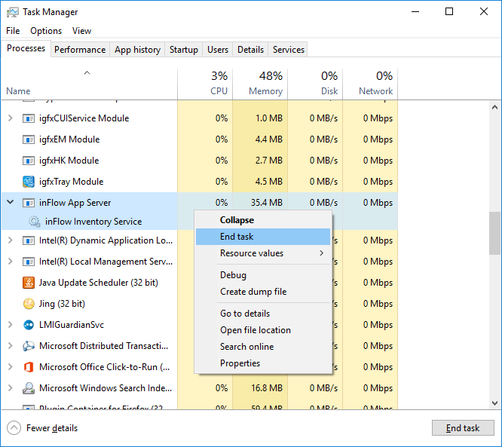Expand the Microsoft Distributed Transaction group
This screenshot has width=502, height=447.
(11, 346)
